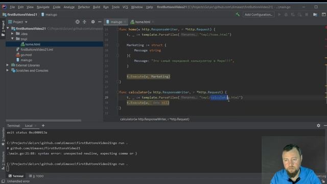This screenshot has height=184, width=327.
Task: Open the Window menu
Action: pyautogui.click(x=137, y=7)
